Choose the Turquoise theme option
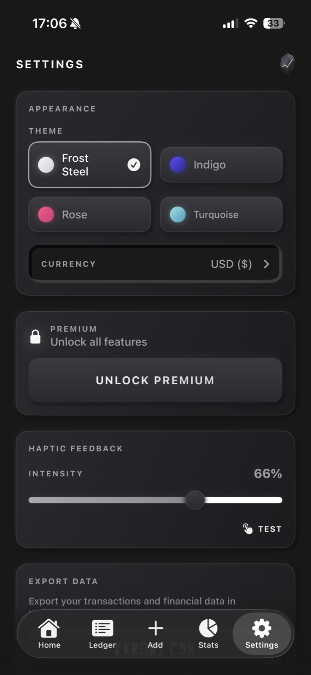This screenshot has width=311, height=675. pos(221,214)
